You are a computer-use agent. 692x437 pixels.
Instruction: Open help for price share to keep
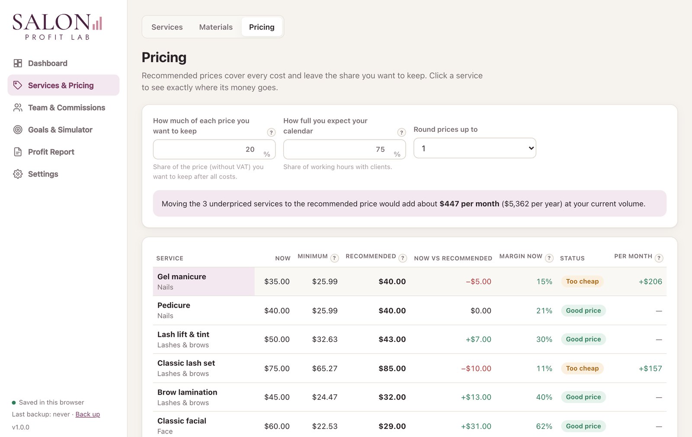pos(271,132)
